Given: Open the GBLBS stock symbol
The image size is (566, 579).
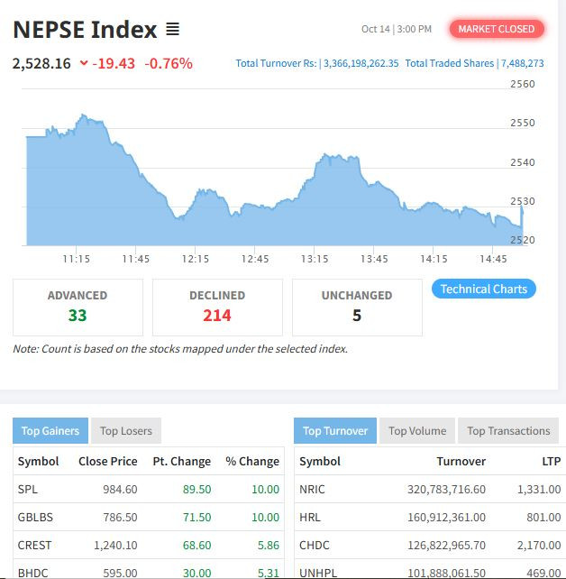Looking at the screenshot, I should [x=35, y=517].
